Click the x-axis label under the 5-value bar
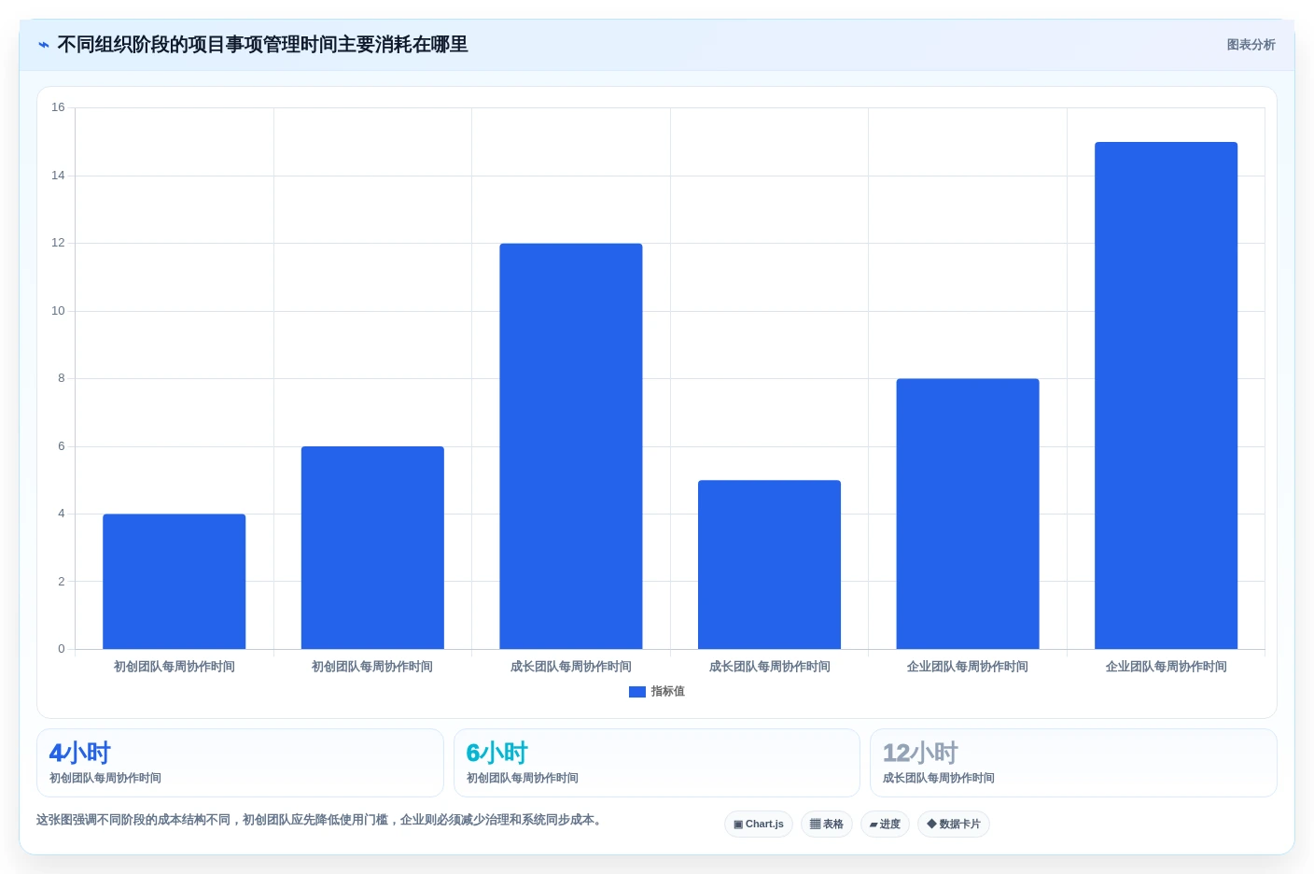The height and width of the screenshot is (874, 1314). (769, 667)
